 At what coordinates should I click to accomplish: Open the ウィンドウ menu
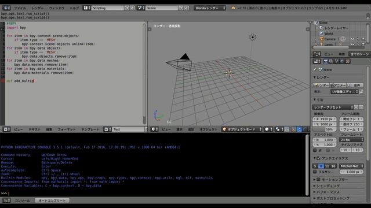57,8
